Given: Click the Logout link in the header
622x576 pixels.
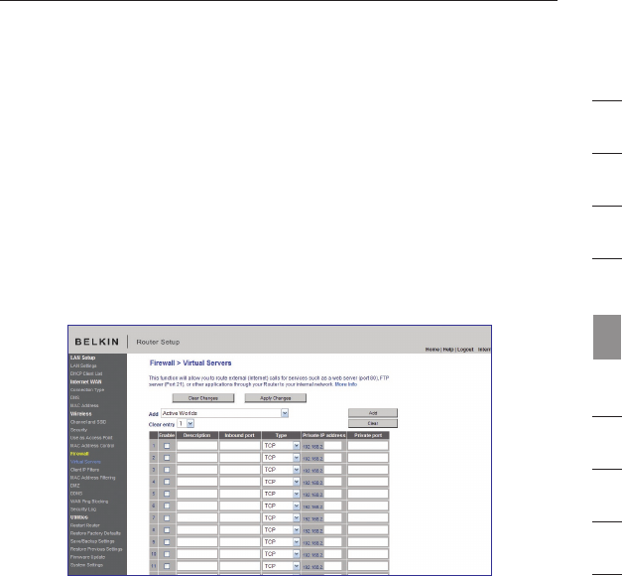Looking at the screenshot, I should 465,350.
